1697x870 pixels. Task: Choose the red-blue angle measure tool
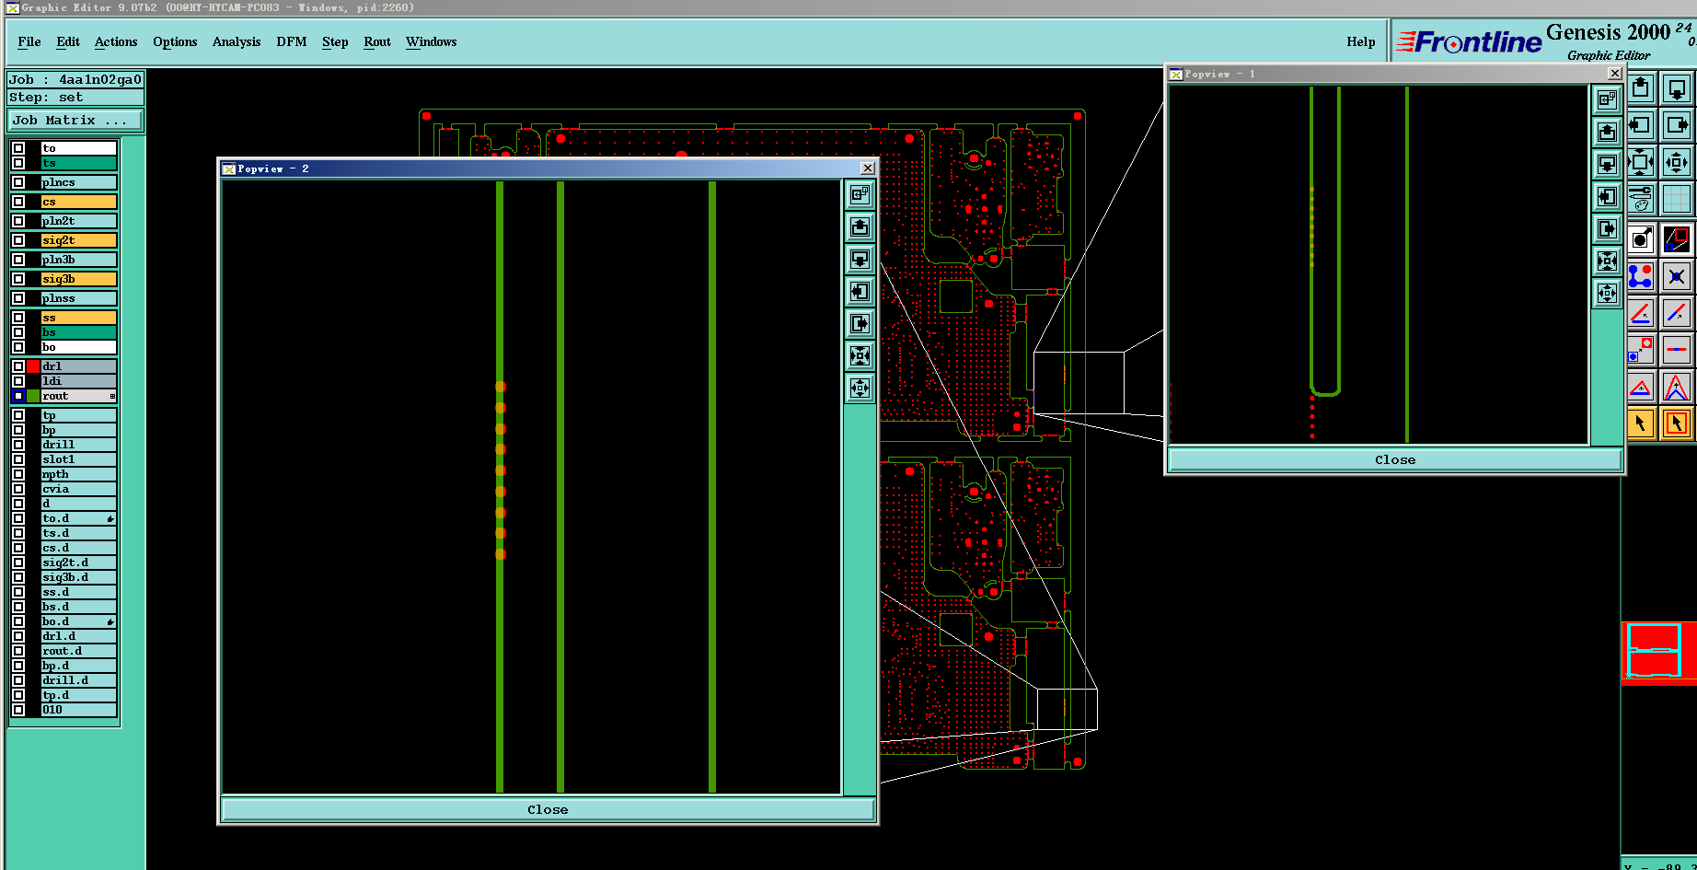point(1641,313)
